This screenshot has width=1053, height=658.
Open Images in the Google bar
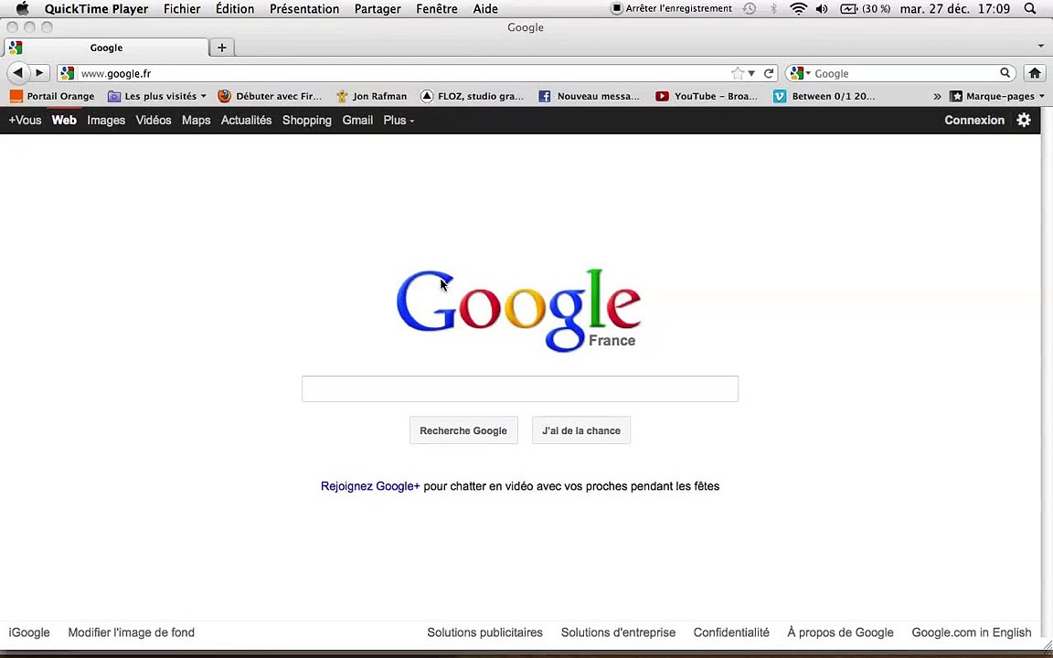point(106,121)
